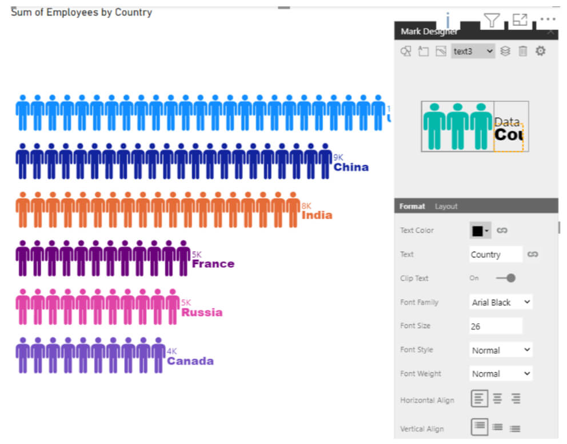Open the Text Color black swatch
The image size is (567, 444).
pyautogui.click(x=480, y=231)
